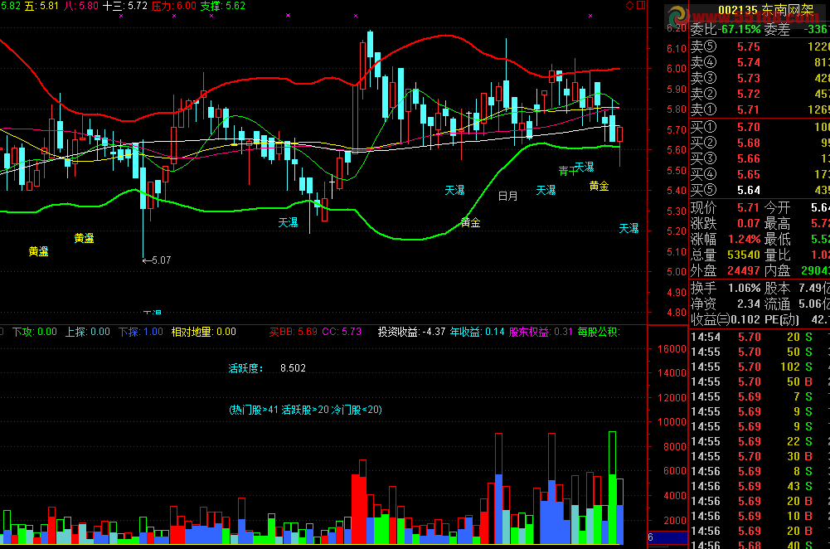Select the 卖② 5.72 ask row
The width and height of the screenshot is (830, 549).
(x=760, y=95)
